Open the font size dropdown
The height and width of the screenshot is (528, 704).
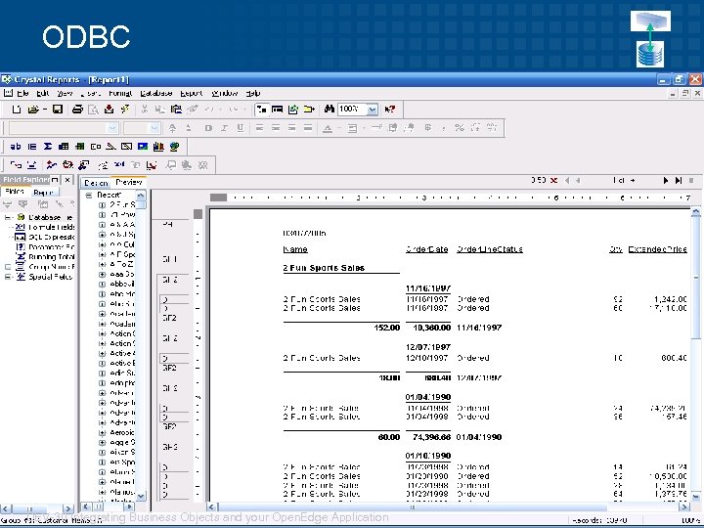(x=154, y=128)
